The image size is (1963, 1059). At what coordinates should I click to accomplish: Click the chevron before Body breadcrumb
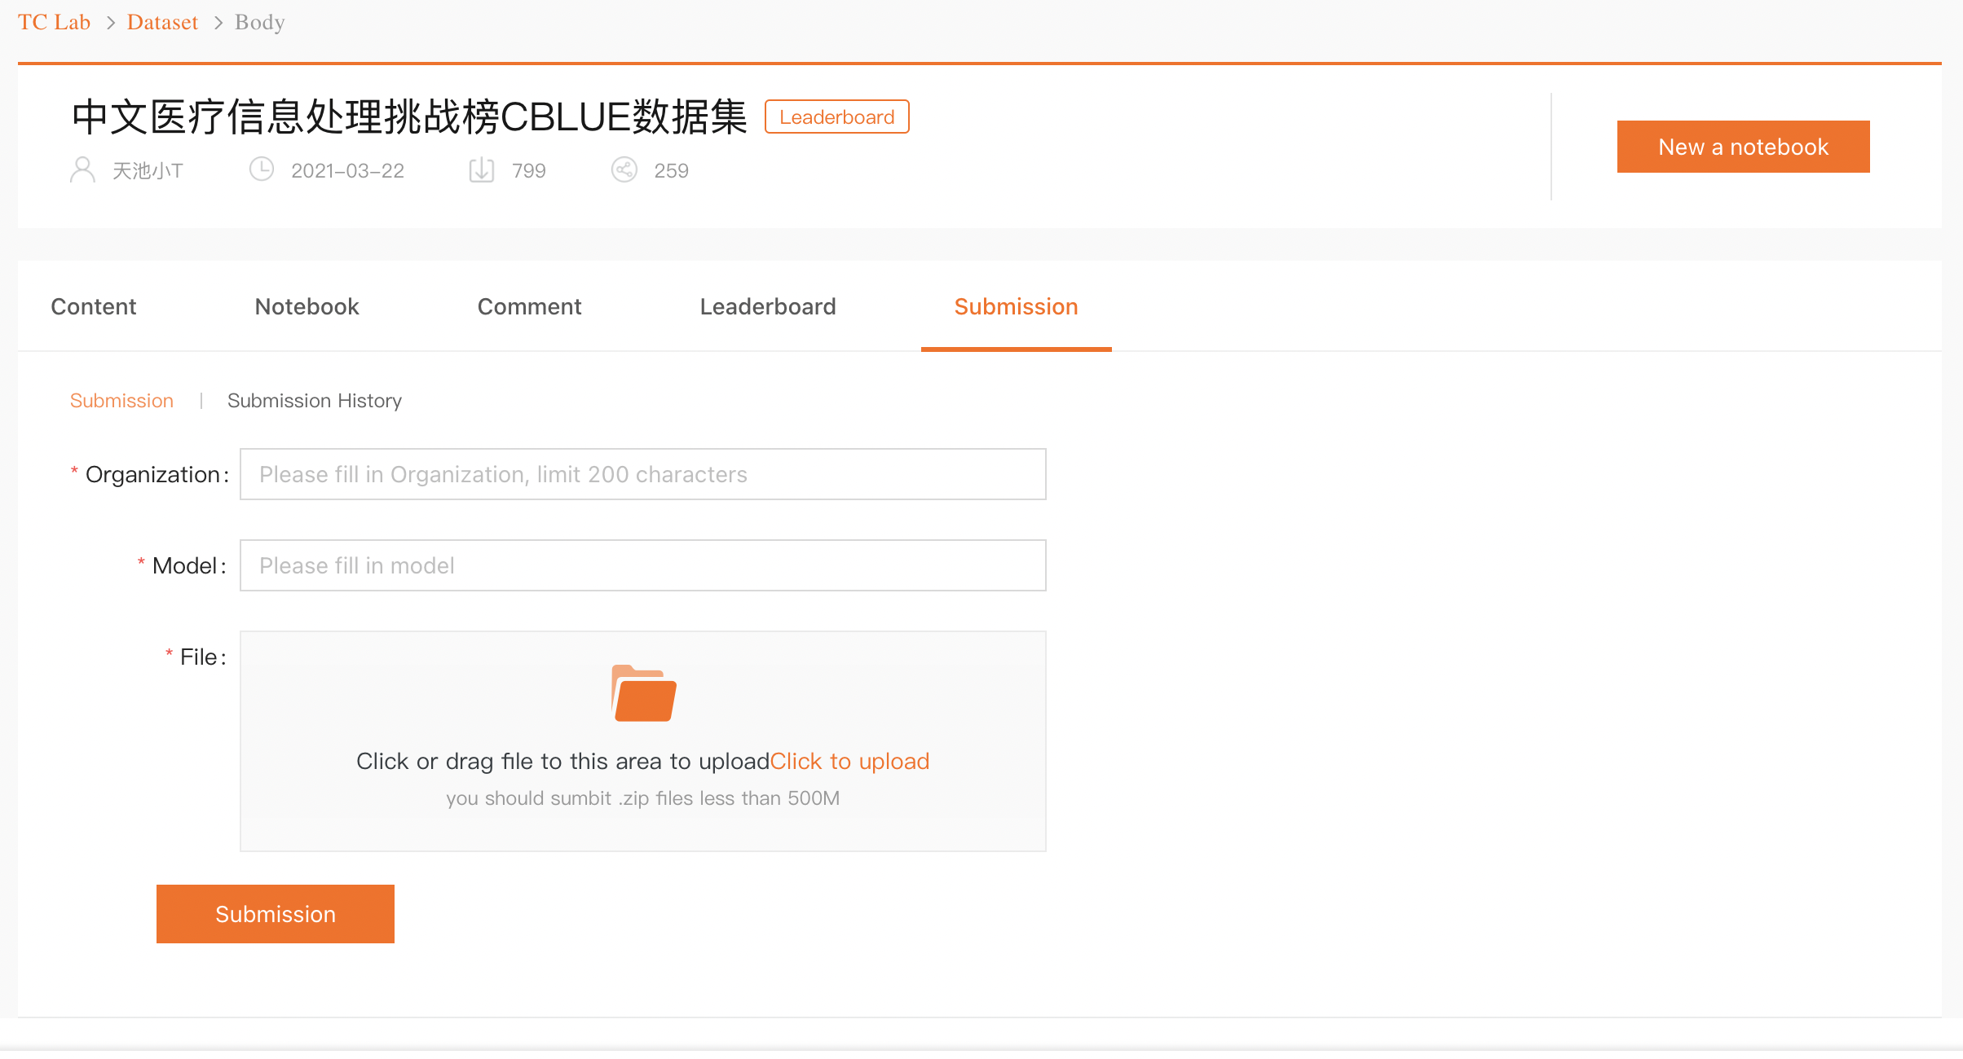pos(218,23)
